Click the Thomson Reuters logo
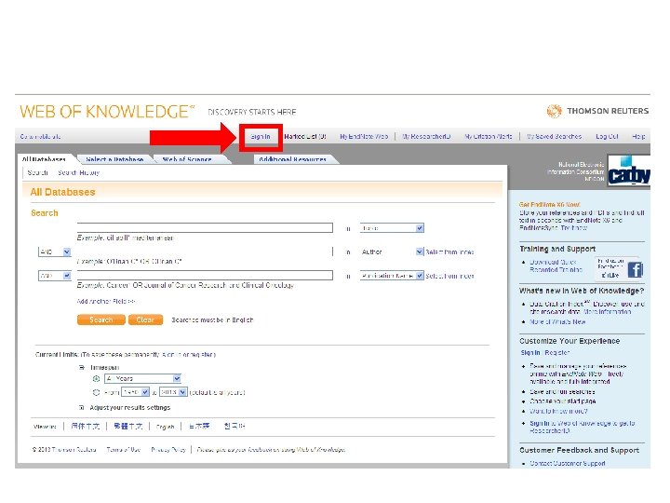Image resolution: width=670 pixels, height=503 pixels. [597, 111]
